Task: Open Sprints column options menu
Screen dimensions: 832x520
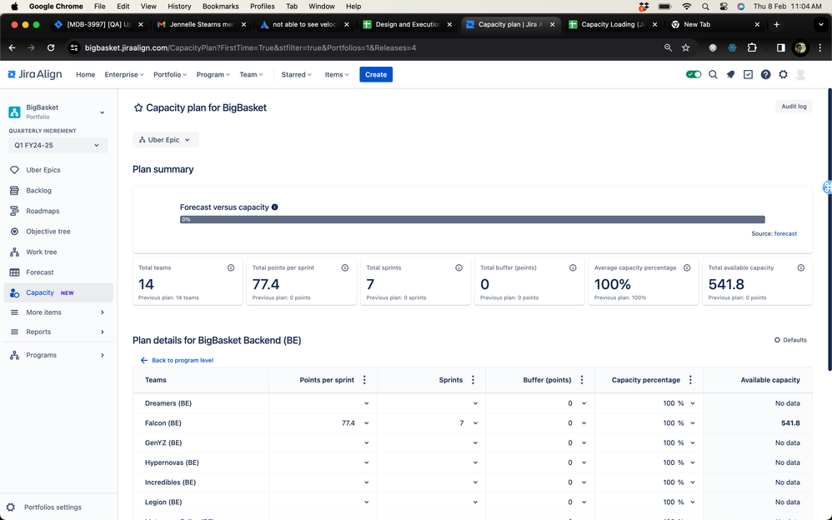Action: 474,380
